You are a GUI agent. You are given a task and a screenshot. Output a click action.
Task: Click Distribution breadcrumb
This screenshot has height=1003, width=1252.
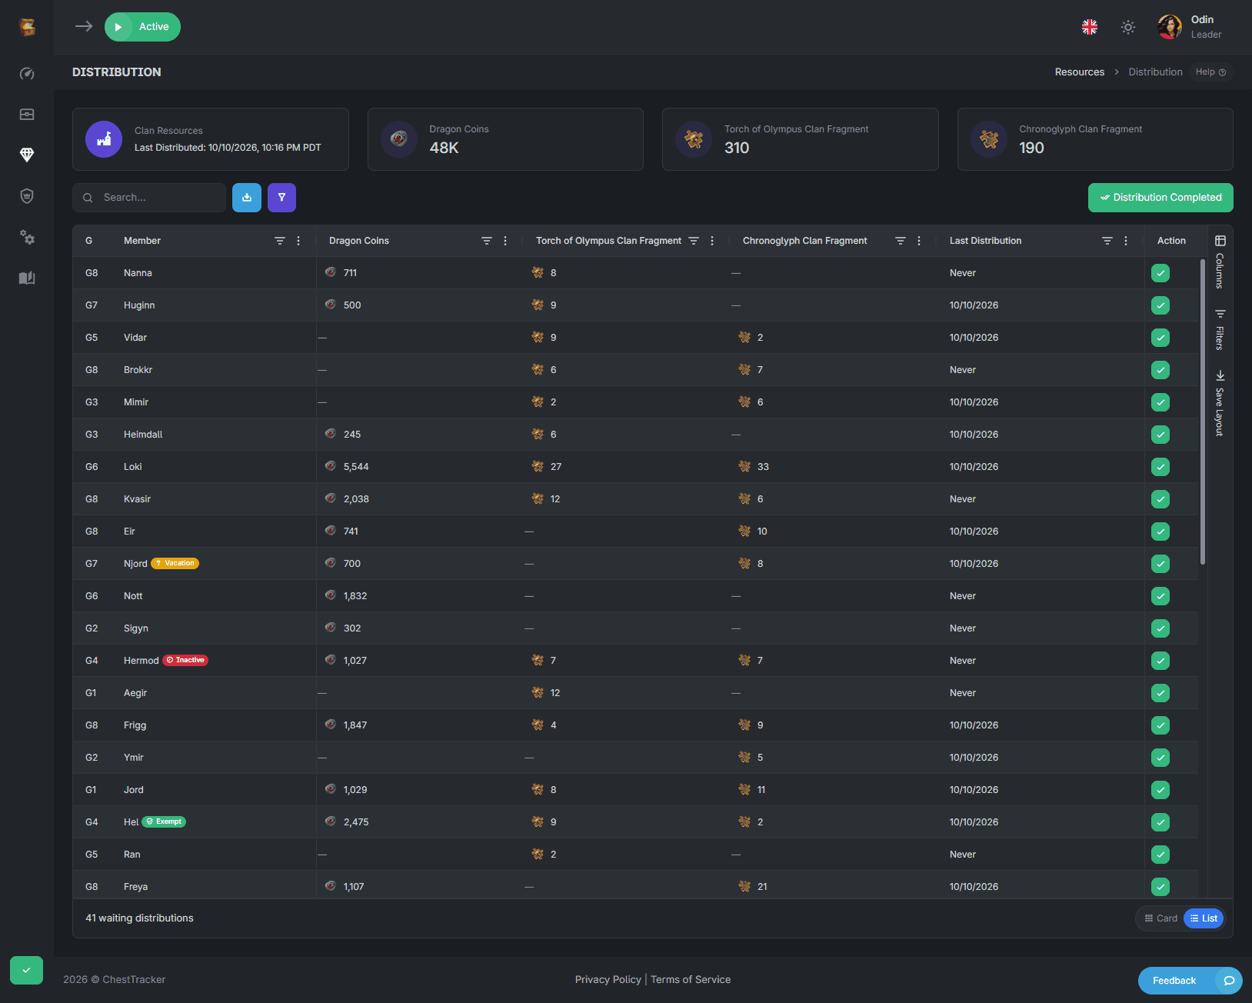click(x=1155, y=72)
